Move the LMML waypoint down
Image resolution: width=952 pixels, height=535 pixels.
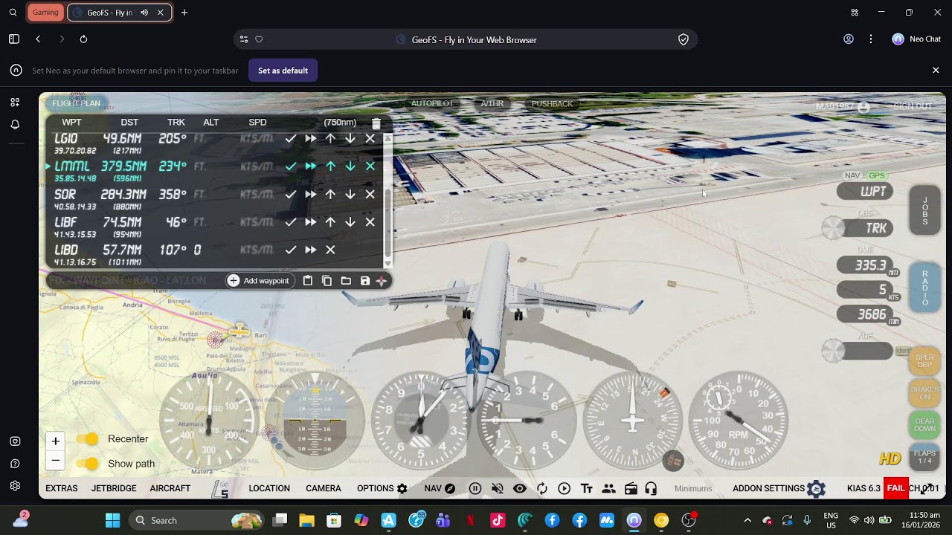(350, 166)
